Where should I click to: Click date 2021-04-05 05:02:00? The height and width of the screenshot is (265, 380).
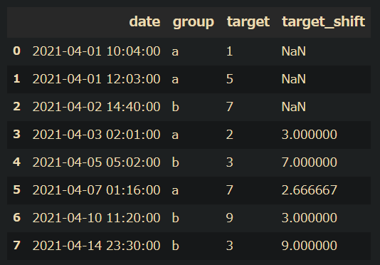(x=97, y=162)
